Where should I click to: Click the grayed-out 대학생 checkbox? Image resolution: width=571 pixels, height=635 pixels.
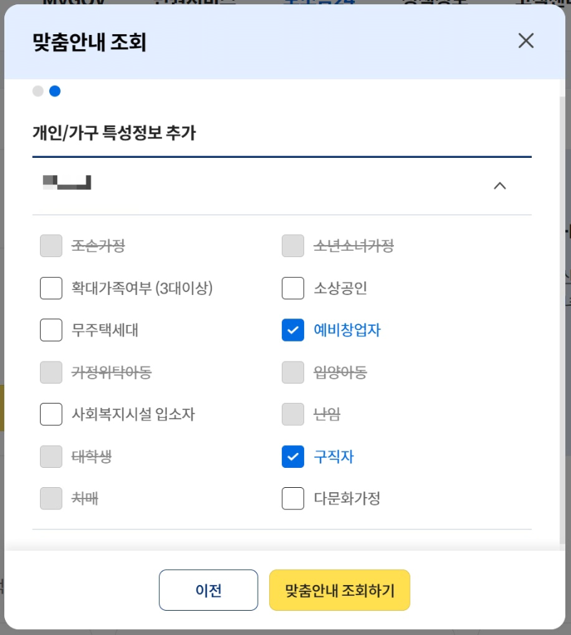51,456
